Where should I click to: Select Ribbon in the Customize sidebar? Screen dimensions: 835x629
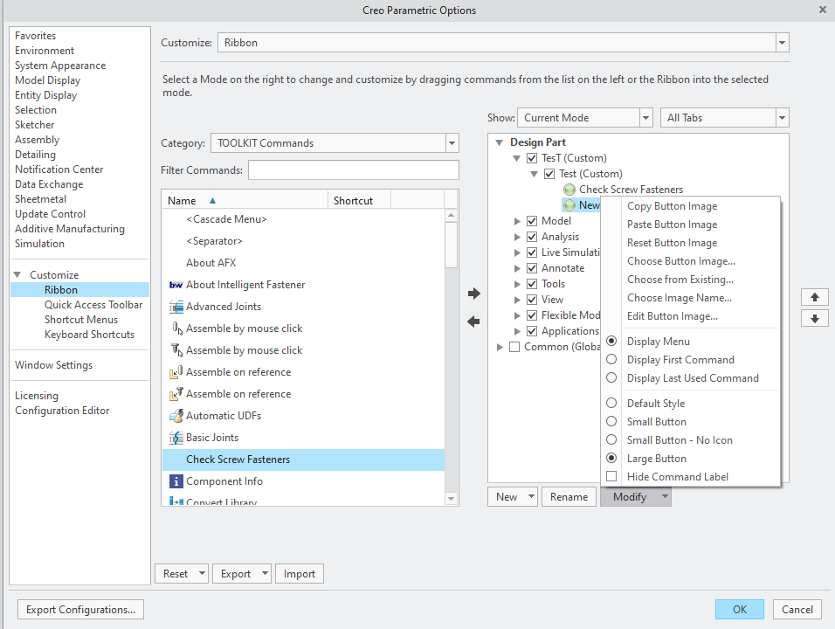pos(60,289)
